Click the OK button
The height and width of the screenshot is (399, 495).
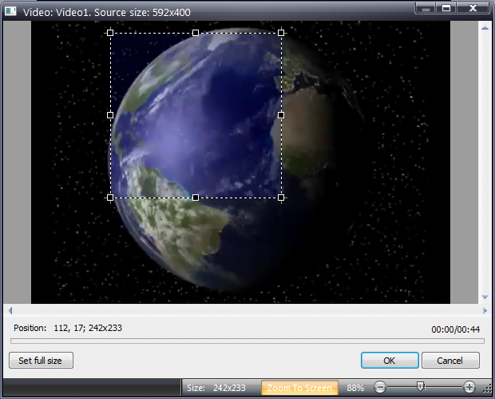click(390, 361)
